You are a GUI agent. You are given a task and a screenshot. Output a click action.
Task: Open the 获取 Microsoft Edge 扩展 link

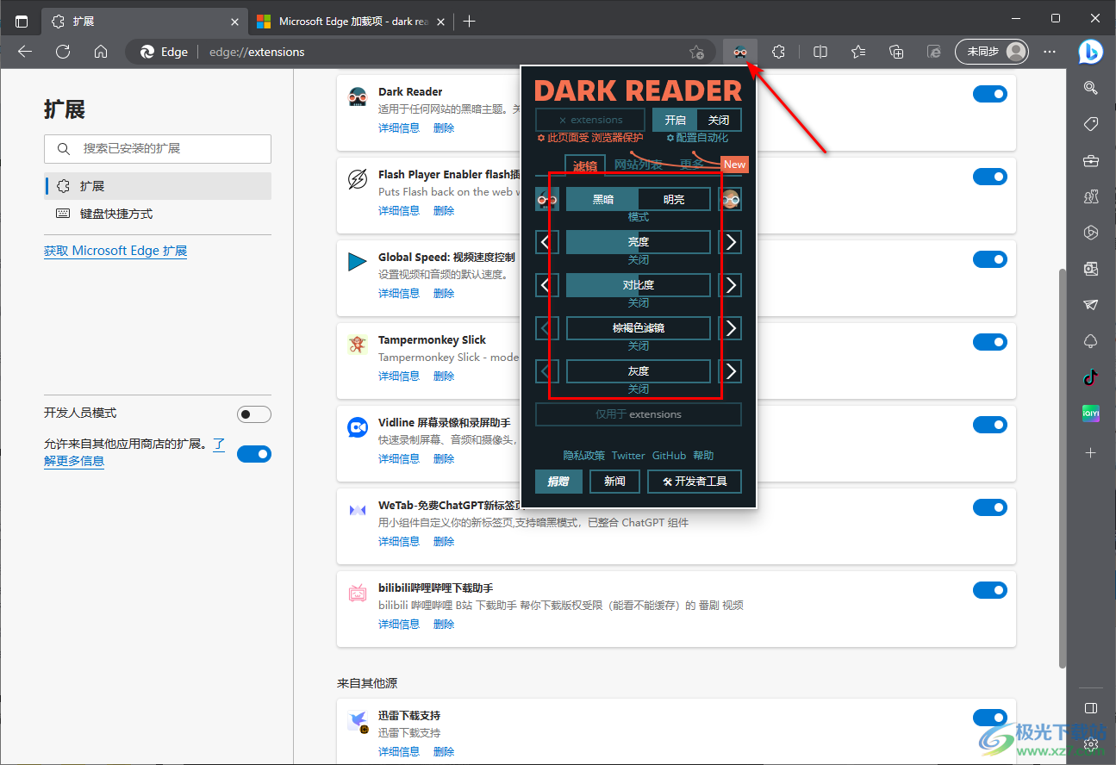[115, 251]
